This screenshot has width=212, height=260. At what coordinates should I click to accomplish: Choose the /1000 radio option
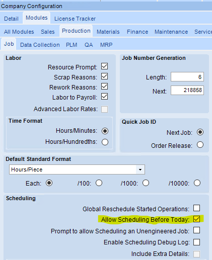click(x=146, y=183)
